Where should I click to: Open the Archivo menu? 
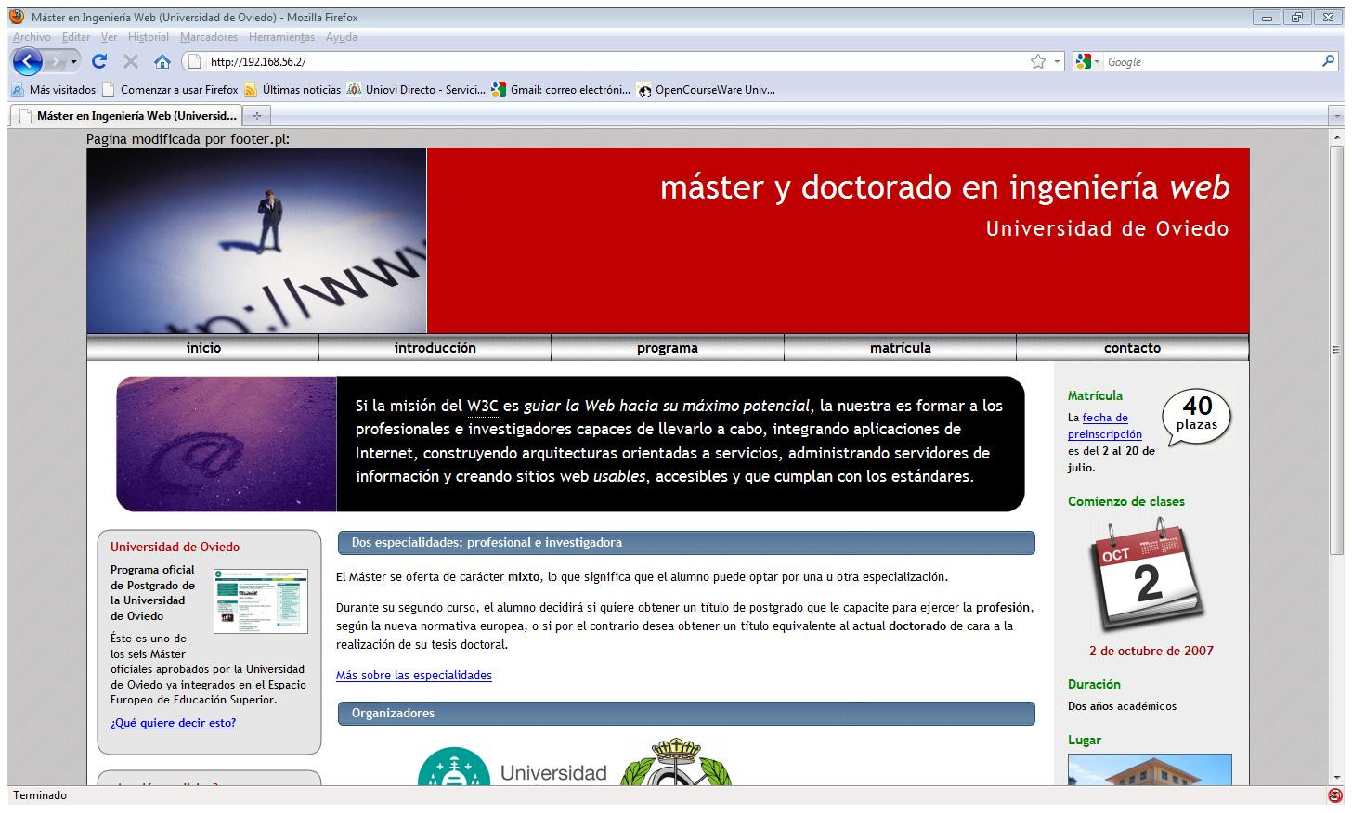(x=32, y=37)
